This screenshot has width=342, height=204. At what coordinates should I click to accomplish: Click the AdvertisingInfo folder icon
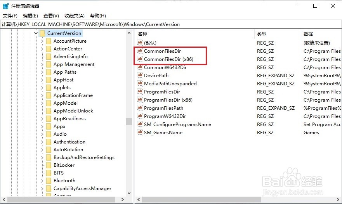pos(49,57)
